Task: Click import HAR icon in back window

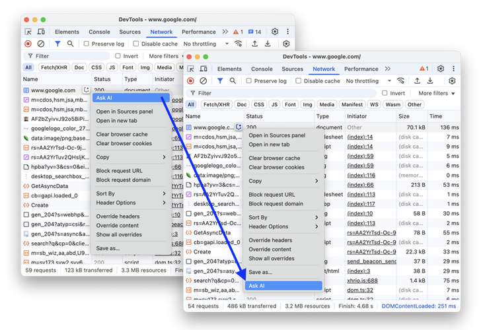Action: [x=254, y=44]
